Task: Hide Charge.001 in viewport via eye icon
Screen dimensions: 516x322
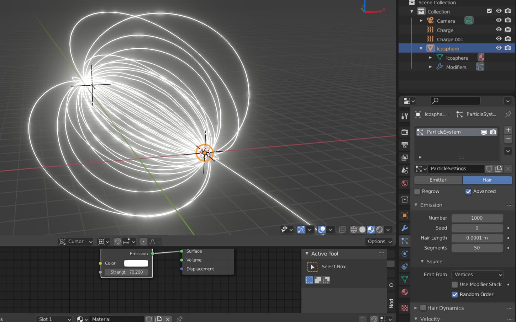Action: point(499,39)
